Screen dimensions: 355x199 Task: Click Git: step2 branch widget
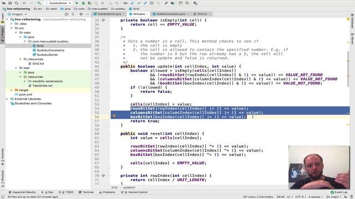pyautogui.click(x=333, y=197)
